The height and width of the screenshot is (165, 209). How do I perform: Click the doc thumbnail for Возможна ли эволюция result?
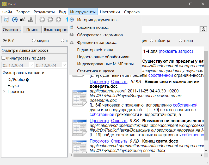(80, 128)
